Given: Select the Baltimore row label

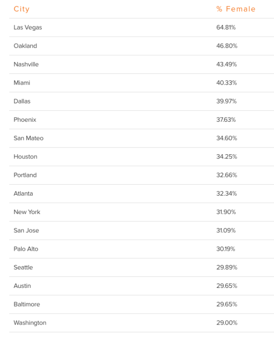Looking at the screenshot, I should pyautogui.click(x=27, y=304).
